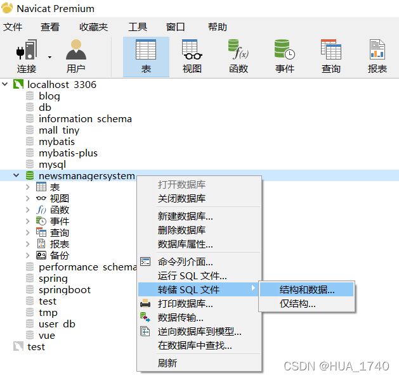Screen dimensions: 399x378
Task: Select the 查询 (Query) toolbar icon
Action: (x=330, y=56)
